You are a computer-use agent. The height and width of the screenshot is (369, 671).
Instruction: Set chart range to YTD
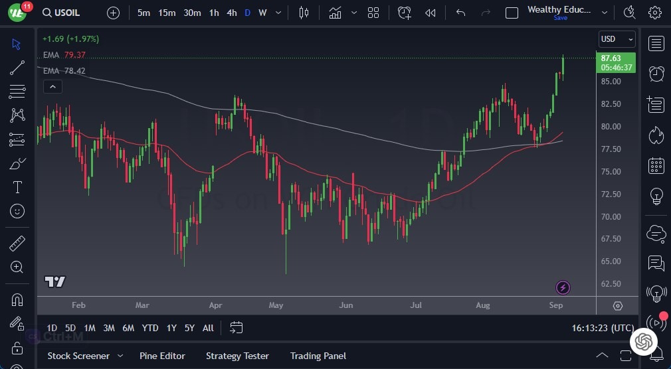150,328
